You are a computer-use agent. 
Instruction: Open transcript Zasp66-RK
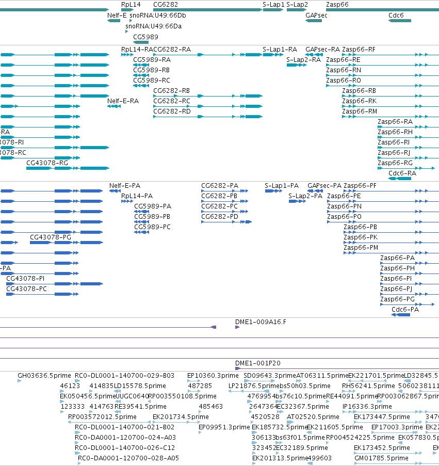[360, 101]
